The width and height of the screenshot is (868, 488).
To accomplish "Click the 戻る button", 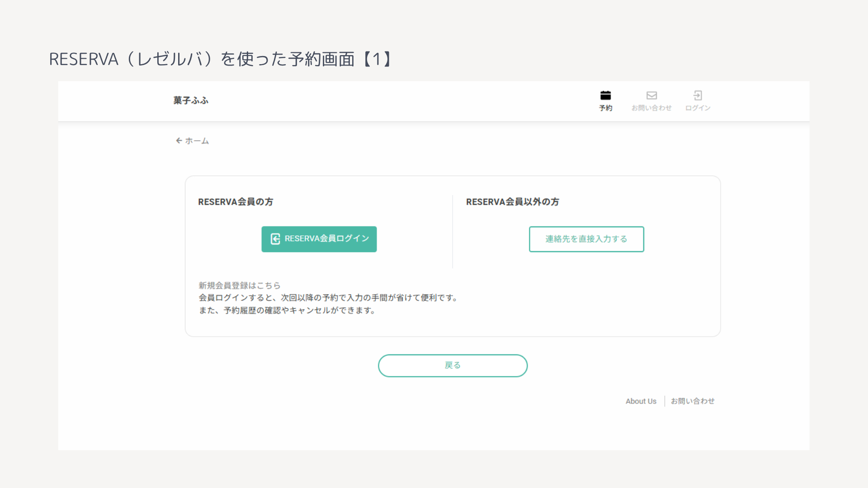I will point(453,366).
